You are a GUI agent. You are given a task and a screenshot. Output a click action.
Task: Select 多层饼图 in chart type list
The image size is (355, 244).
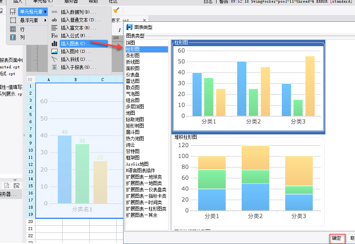click(147, 107)
